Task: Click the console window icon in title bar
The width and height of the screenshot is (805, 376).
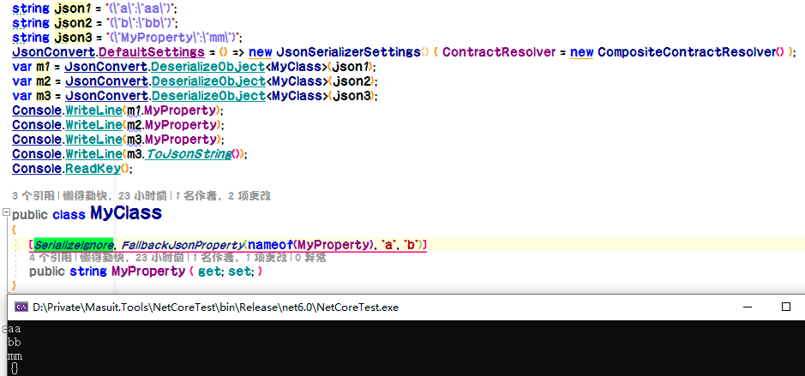Action: point(21,307)
